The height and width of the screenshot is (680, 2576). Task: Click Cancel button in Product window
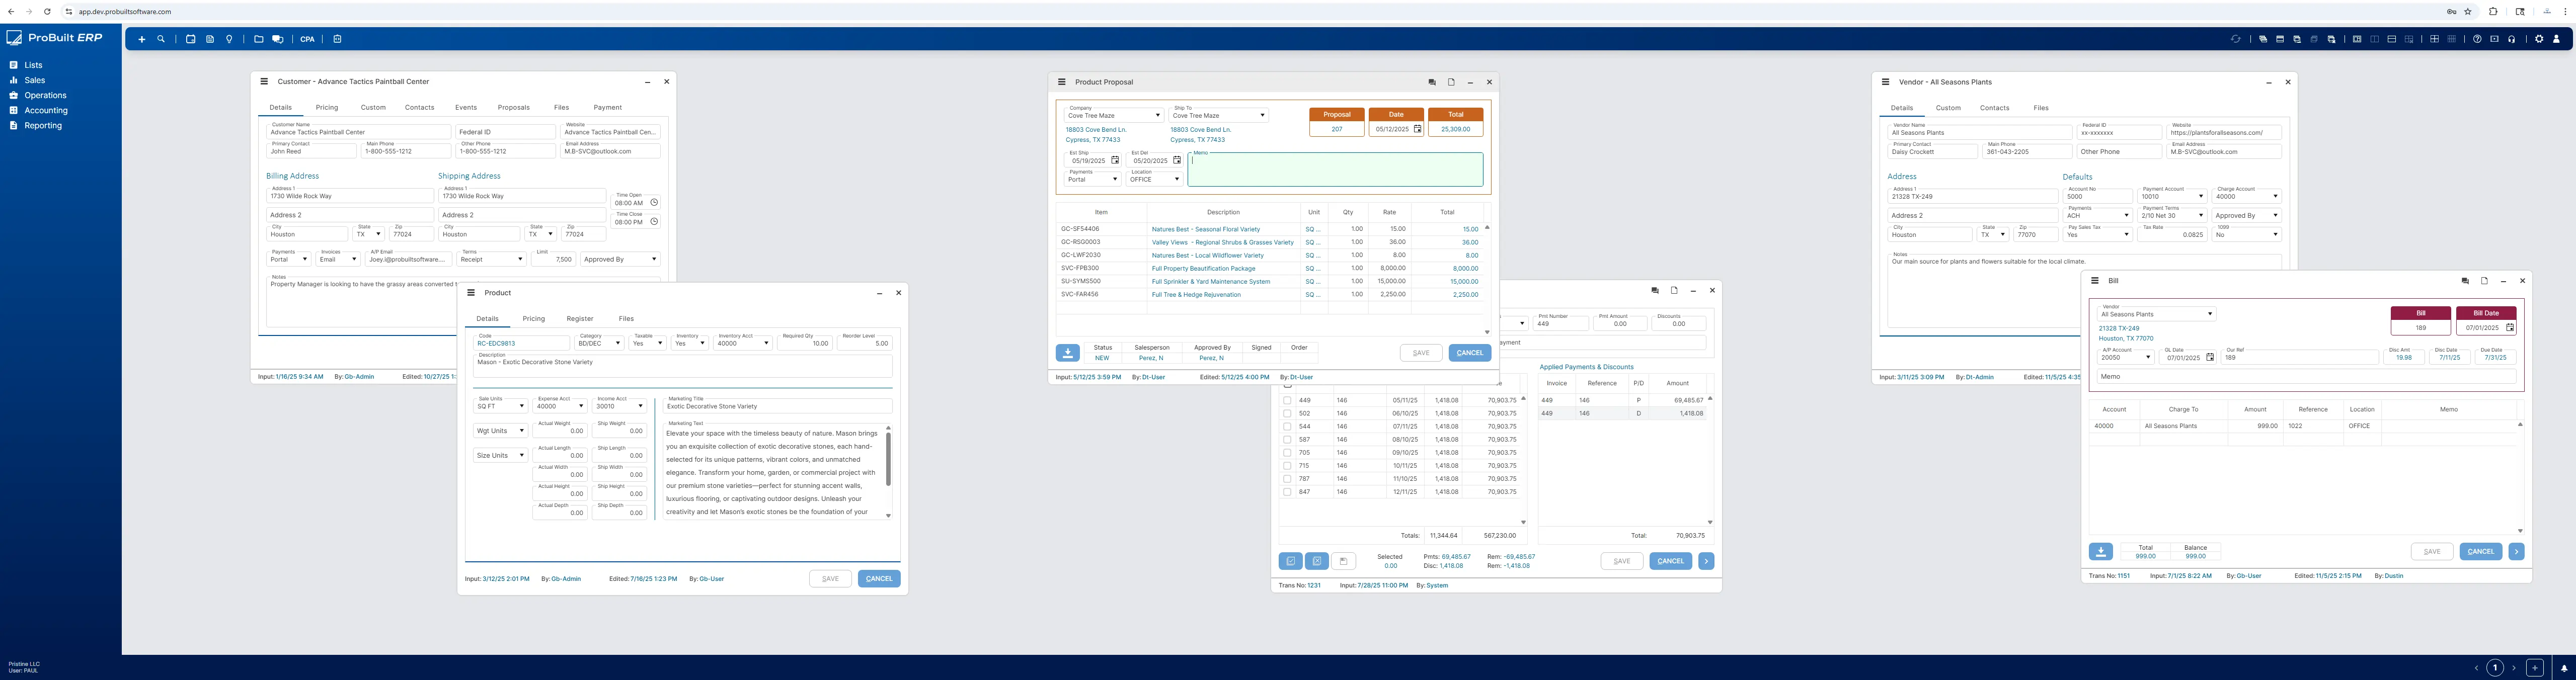878,578
